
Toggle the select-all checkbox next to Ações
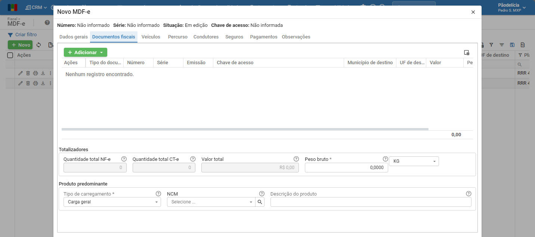click(10, 55)
